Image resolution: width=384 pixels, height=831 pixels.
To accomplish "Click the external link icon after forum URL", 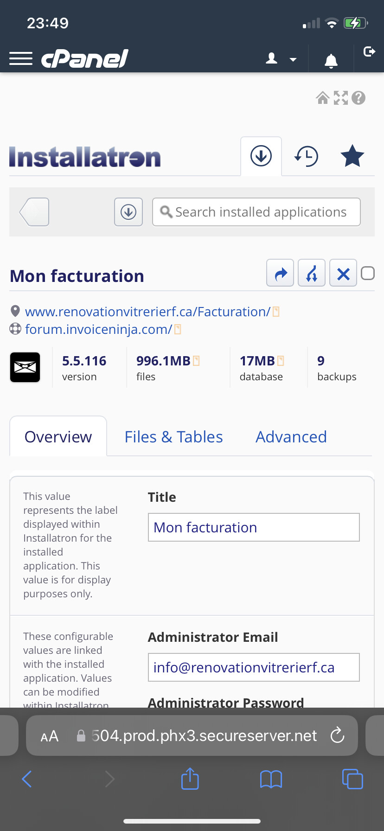I will pos(178,329).
